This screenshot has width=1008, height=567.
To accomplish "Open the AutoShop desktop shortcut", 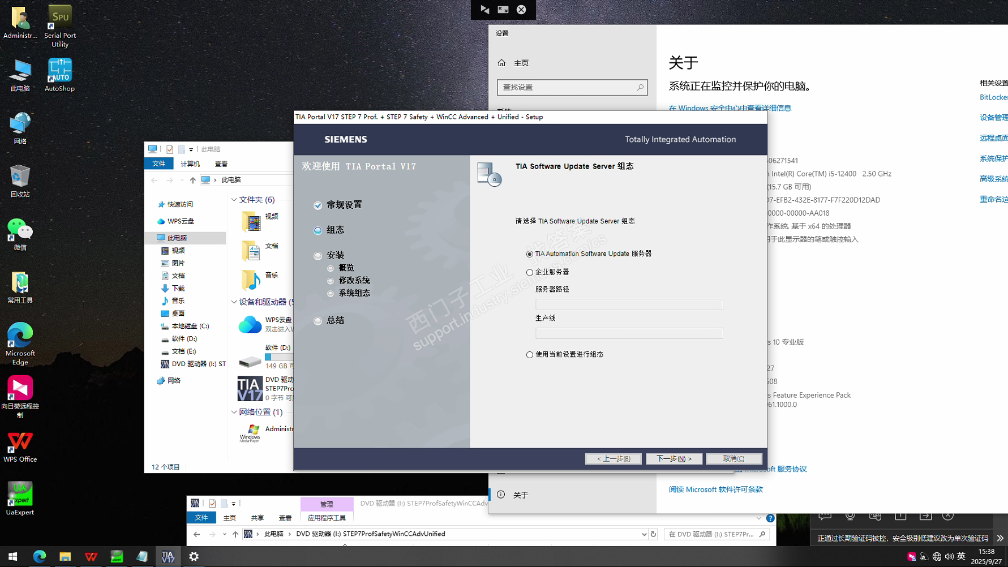I will [x=59, y=75].
